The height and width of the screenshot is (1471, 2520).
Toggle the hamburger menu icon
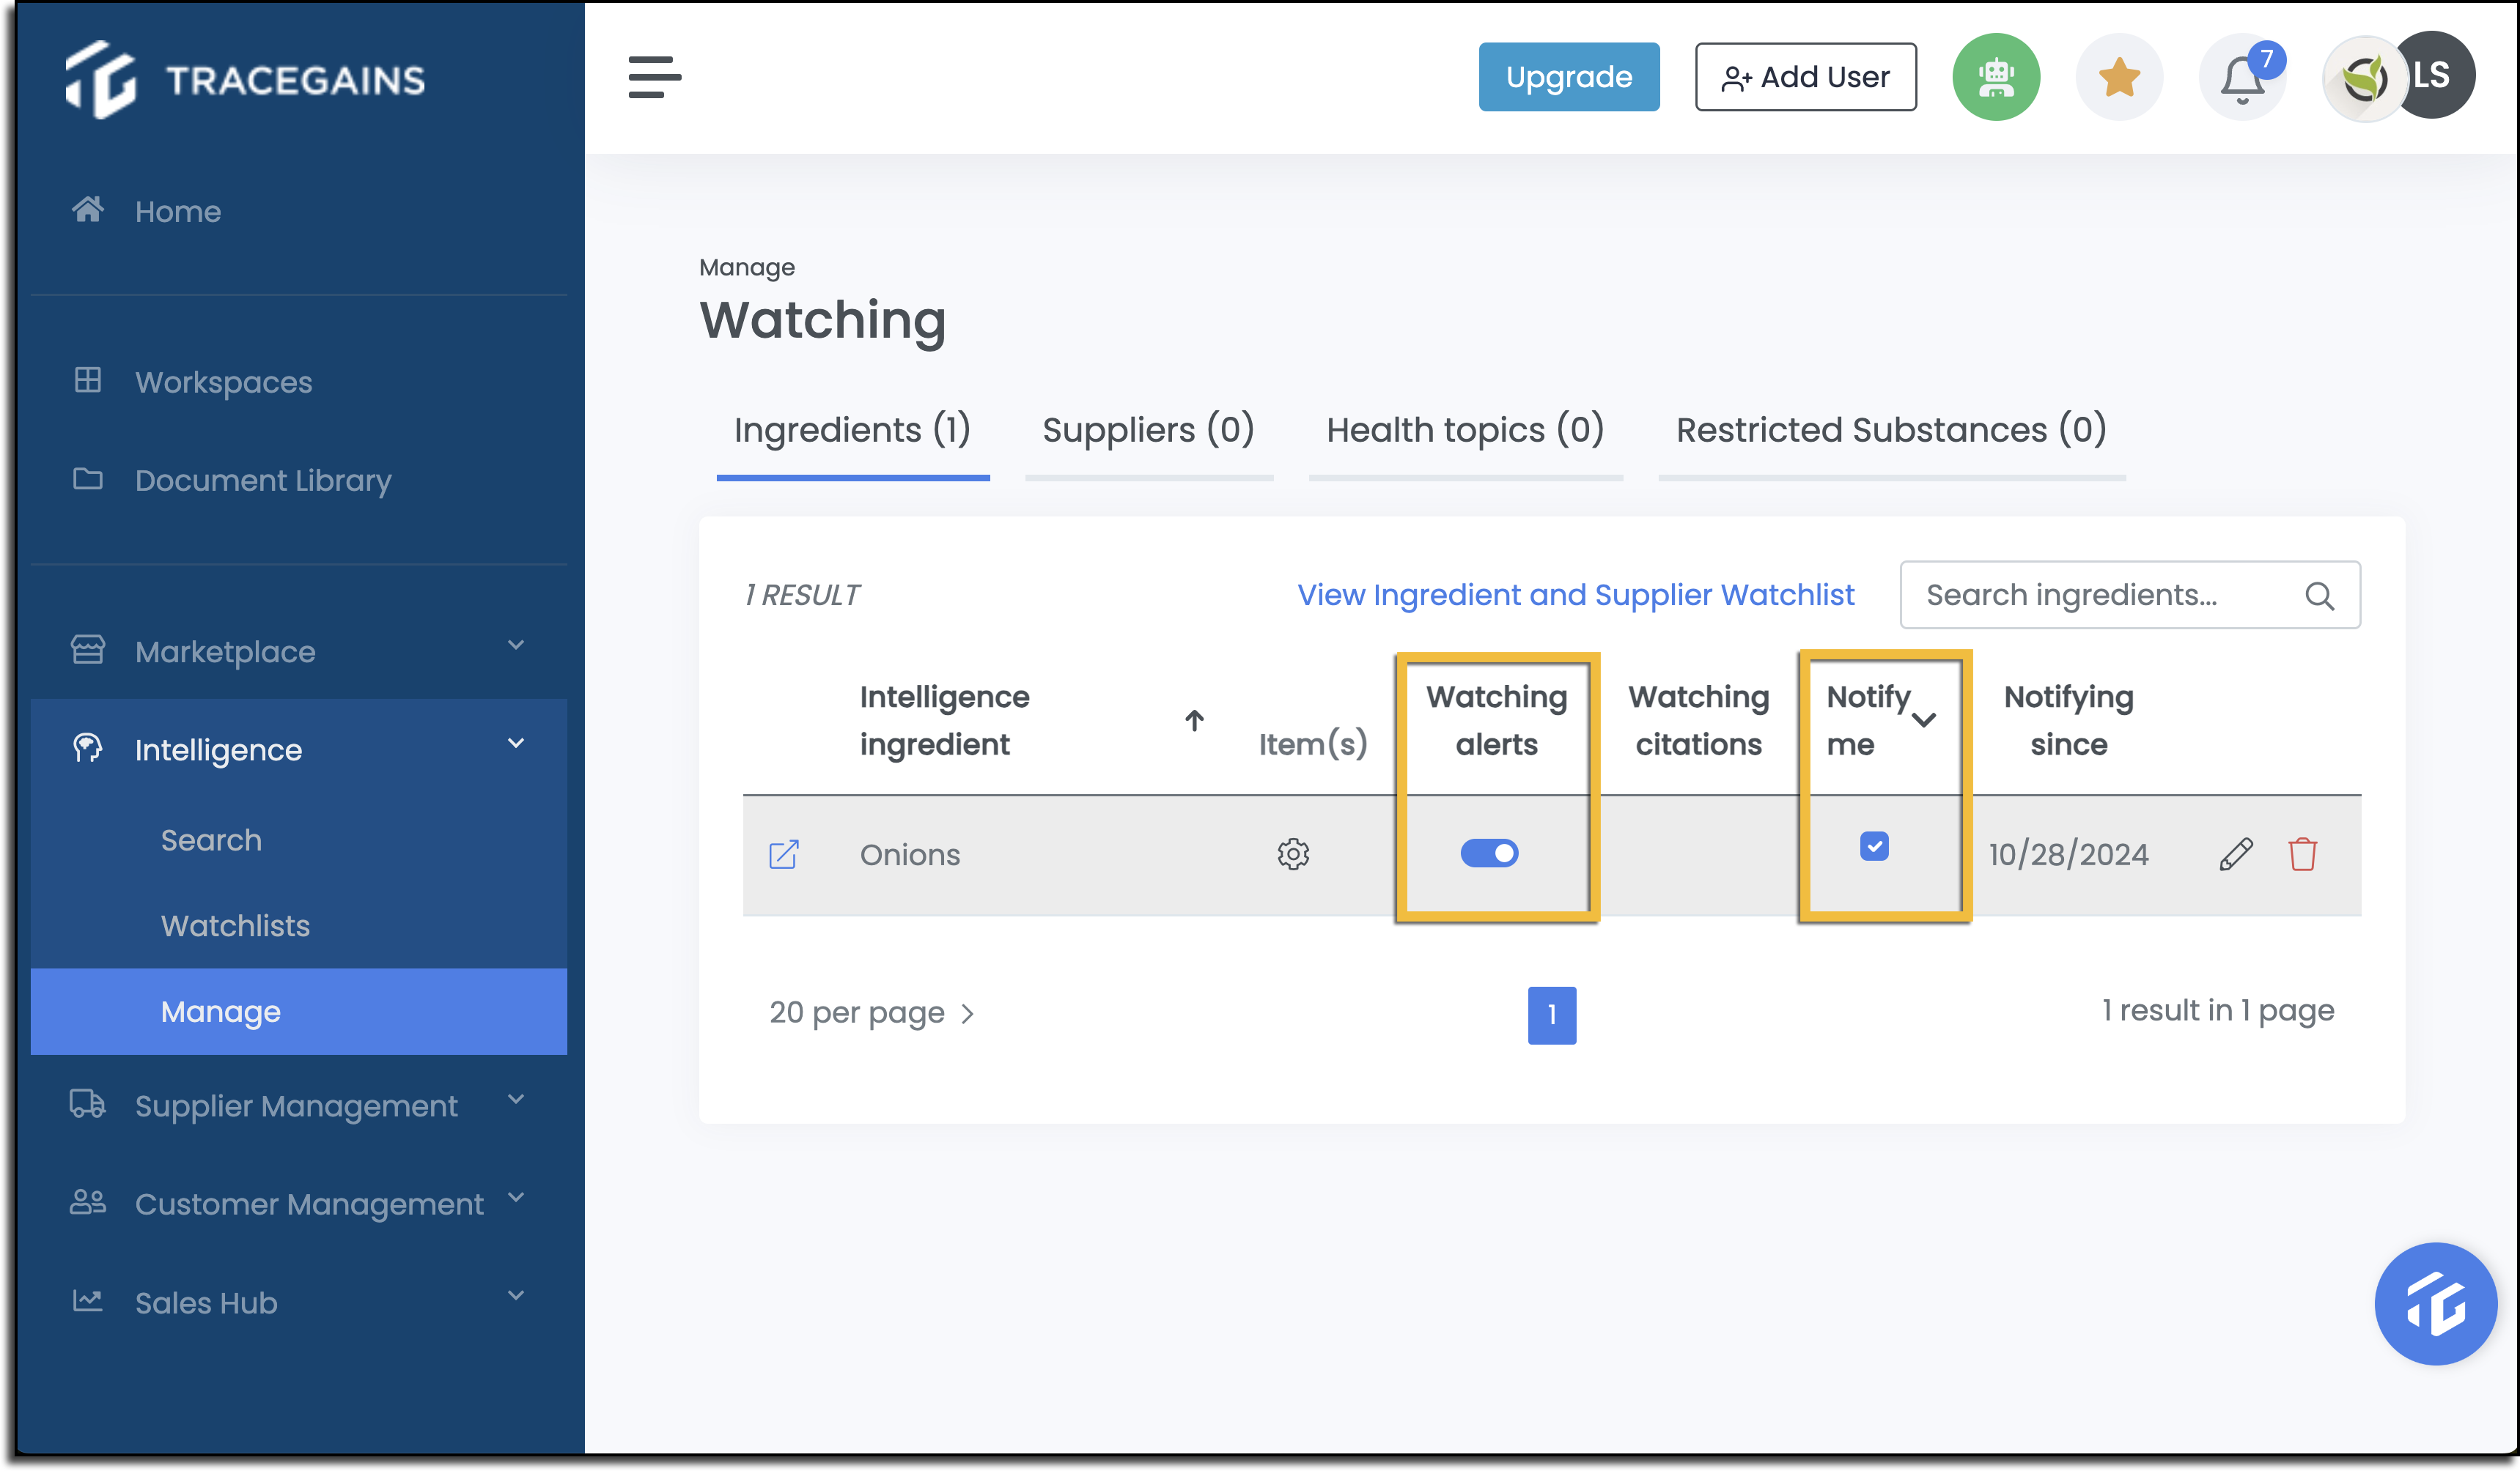tap(654, 77)
